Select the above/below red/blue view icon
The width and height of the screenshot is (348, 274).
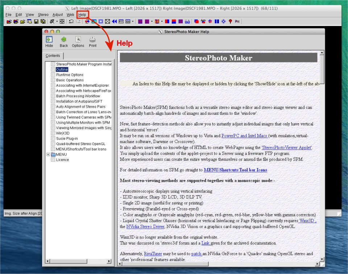pos(174,21)
